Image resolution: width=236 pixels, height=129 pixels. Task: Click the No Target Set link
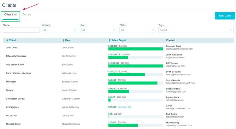[124, 107]
